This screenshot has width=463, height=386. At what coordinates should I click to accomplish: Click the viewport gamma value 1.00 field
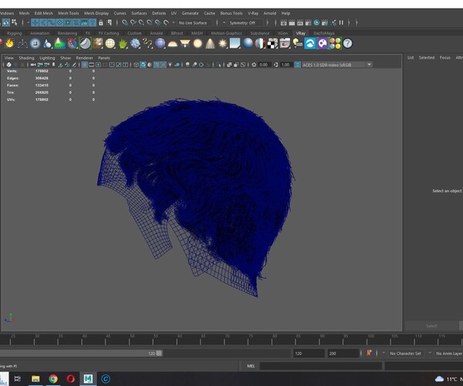(x=286, y=65)
